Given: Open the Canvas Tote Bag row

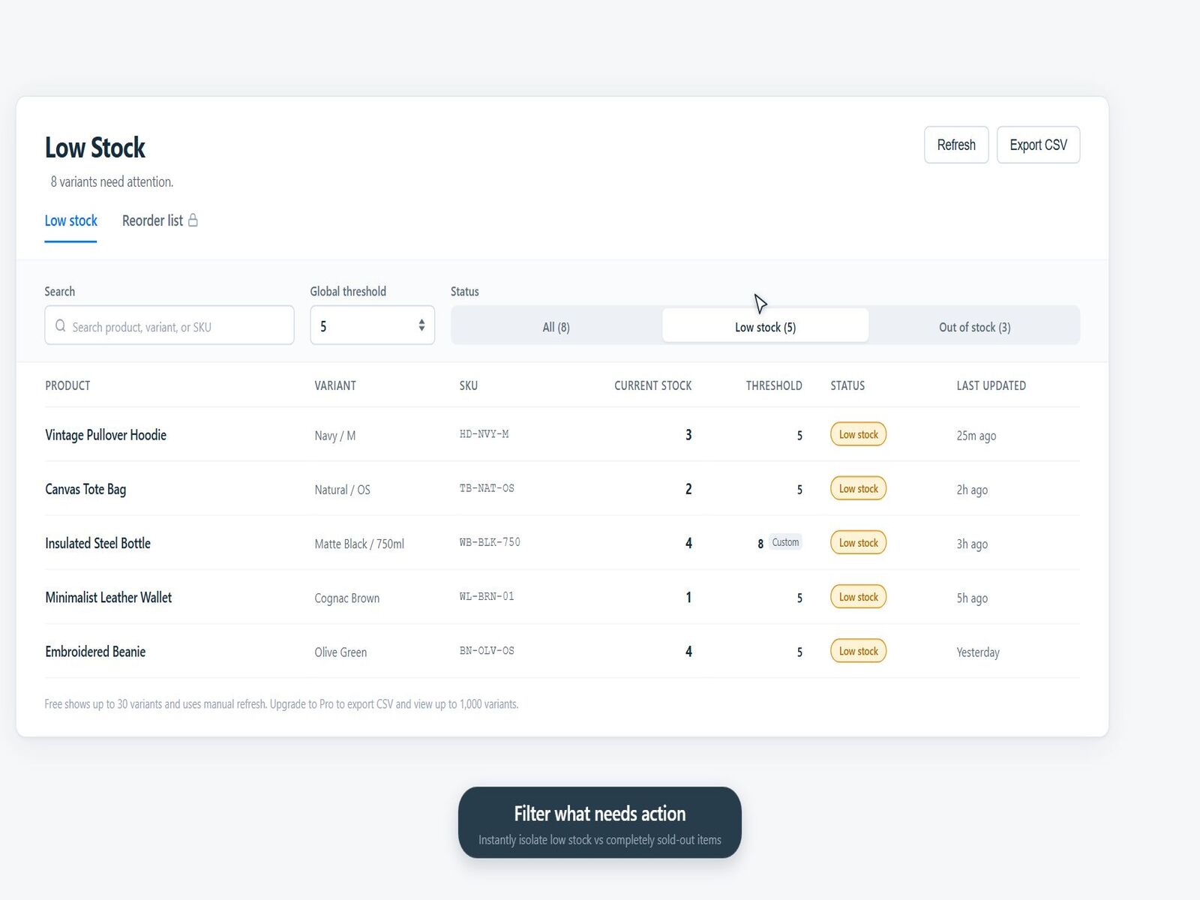Looking at the screenshot, I should tap(562, 489).
